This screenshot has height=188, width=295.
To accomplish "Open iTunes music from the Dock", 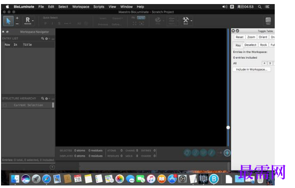I will [x=151, y=178].
